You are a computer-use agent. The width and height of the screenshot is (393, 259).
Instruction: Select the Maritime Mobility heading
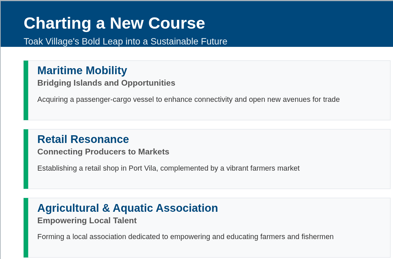point(82,70)
